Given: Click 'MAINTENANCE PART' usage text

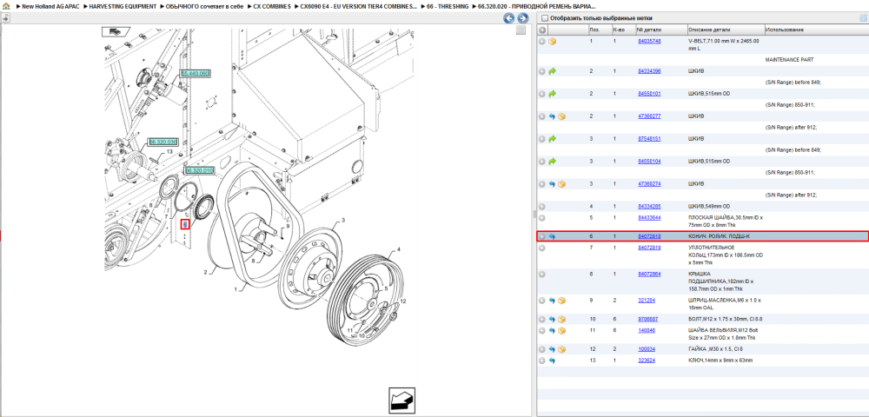Looking at the screenshot, I should point(789,59).
